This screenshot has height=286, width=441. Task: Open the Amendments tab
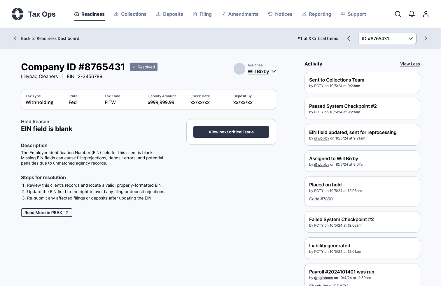tap(240, 14)
